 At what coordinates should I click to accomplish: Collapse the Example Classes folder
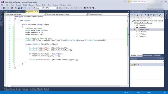pyautogui.click(x=134, y=30)
